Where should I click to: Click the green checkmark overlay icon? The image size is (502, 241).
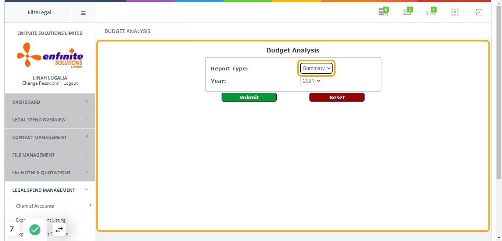pos(35,230)
